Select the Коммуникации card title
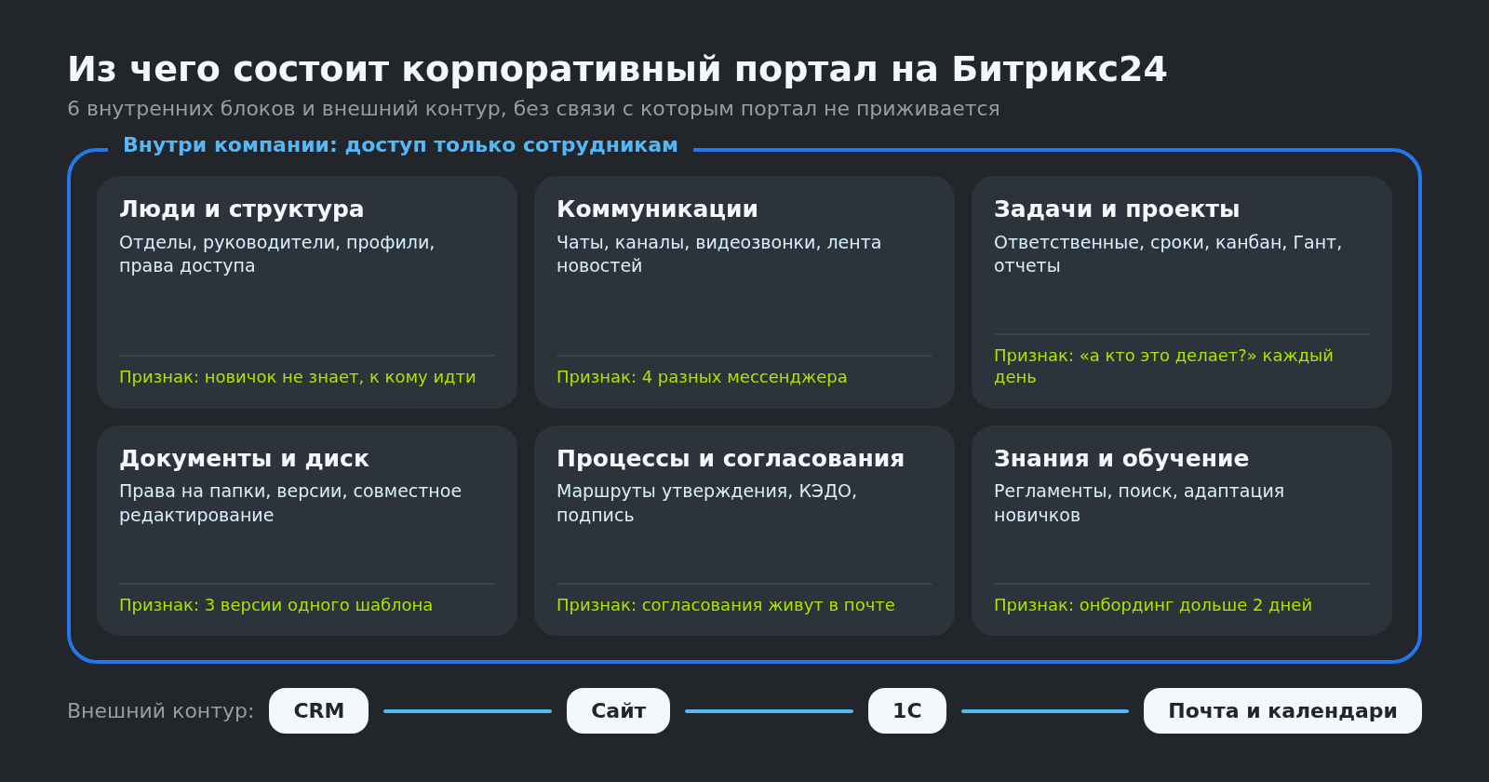The width and height of the screenshot is (1489, 782). coord(657,209)
